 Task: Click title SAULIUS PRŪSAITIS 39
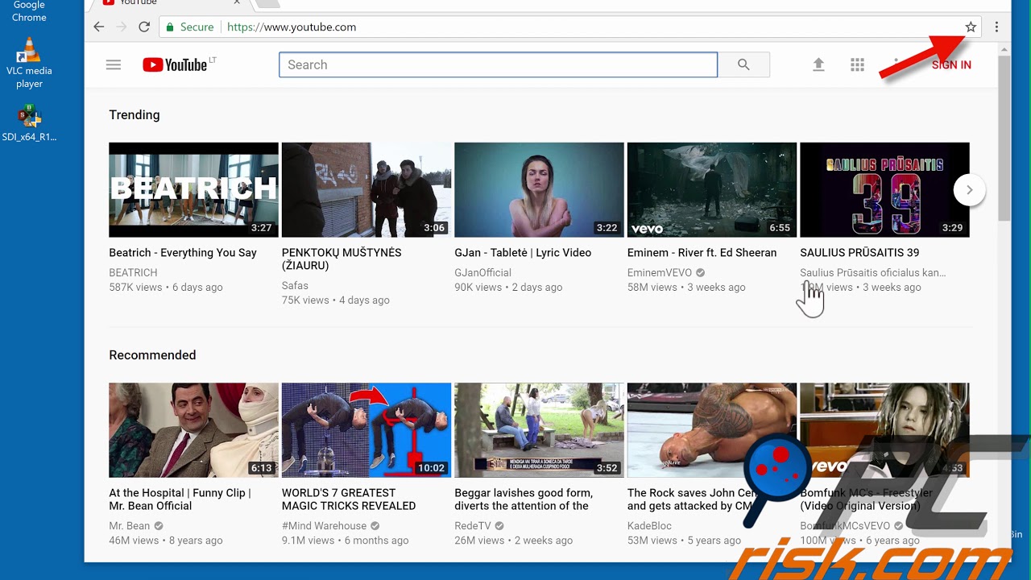pos(859,253)
